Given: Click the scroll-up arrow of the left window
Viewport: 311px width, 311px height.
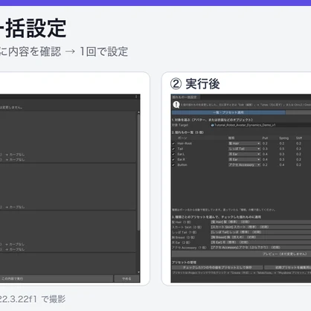Looking at the screenshot, I should (x=138, y=112).
